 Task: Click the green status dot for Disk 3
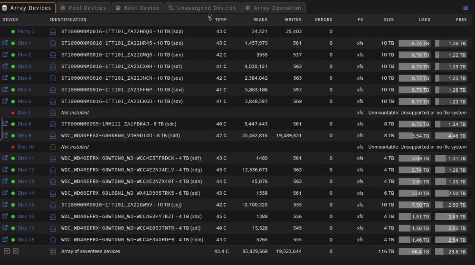pos(13,66)
